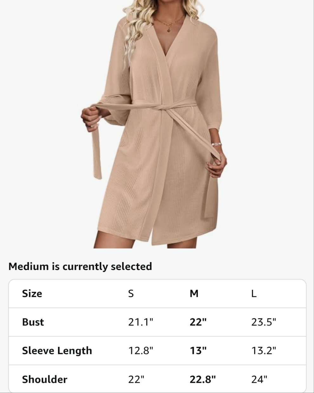Select size L column header
The width and height of the screenshot is (314, 393).
click(254, 294)
